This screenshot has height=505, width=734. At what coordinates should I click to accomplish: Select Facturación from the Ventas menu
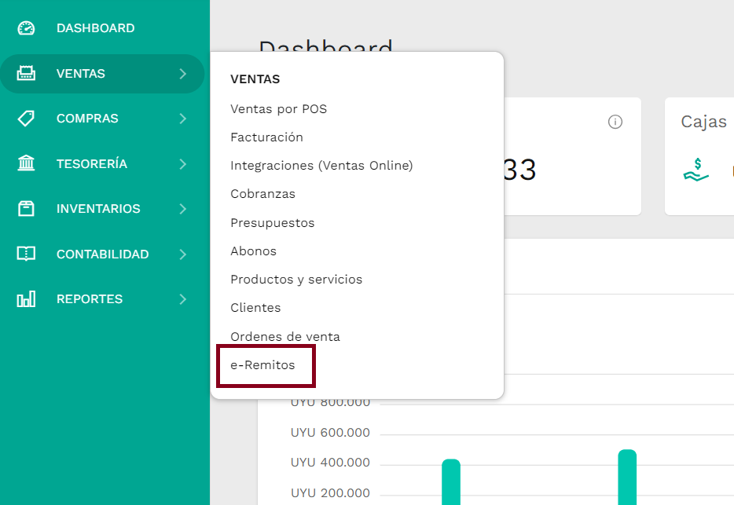coord(267,137)
